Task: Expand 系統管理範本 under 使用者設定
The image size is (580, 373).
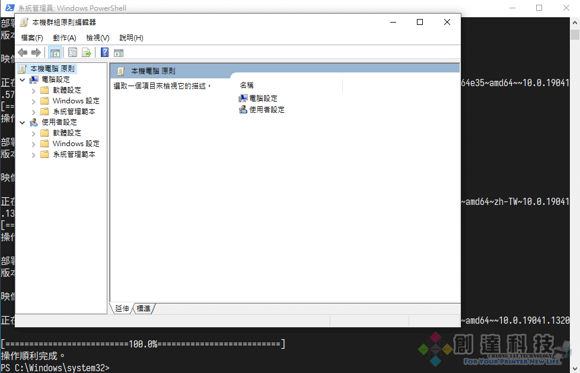Action: click(33, 154)
